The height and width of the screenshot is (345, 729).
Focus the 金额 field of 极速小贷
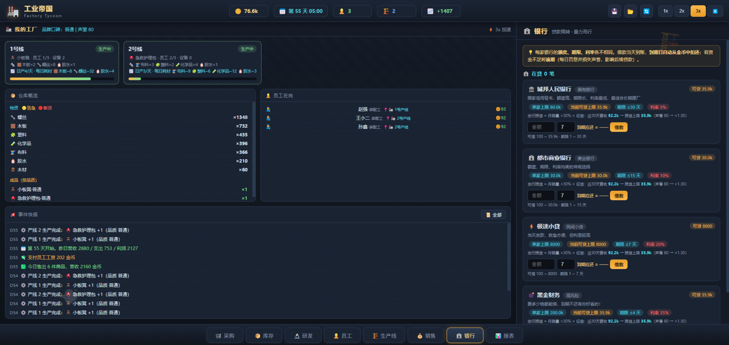541,264
